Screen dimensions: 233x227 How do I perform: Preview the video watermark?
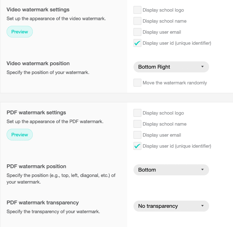pos(20,32)
